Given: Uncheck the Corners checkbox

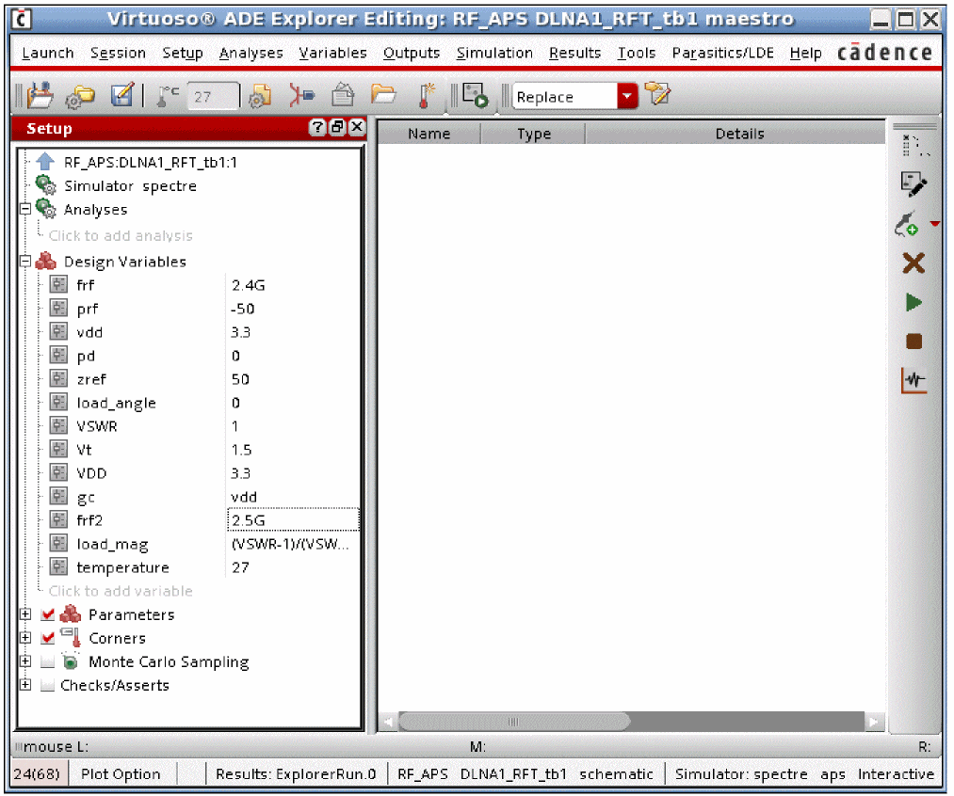Looking at the screenshot, I should pos(48,638).
